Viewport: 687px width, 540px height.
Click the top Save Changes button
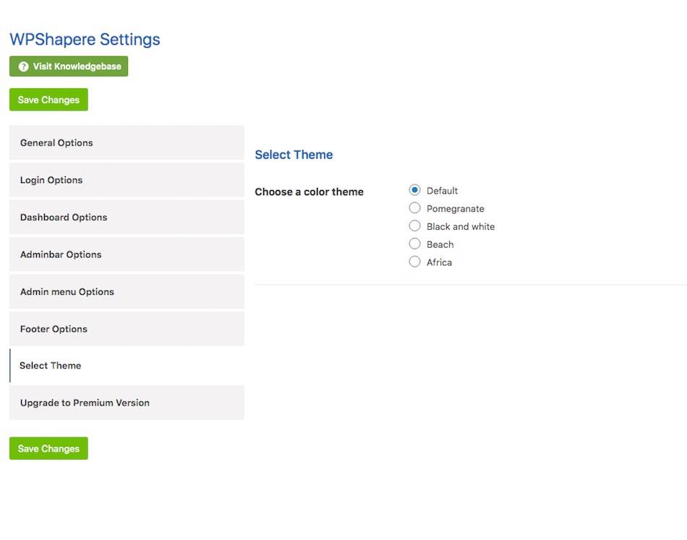(x=48, y=100)
